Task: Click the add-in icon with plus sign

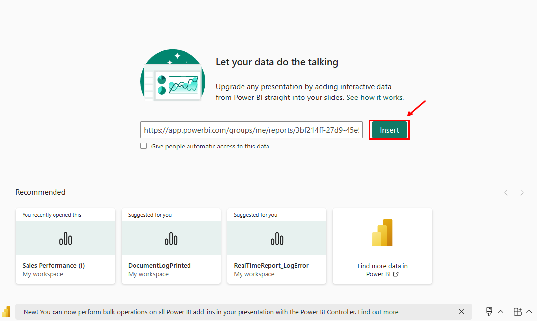Action: pos(518,311)
